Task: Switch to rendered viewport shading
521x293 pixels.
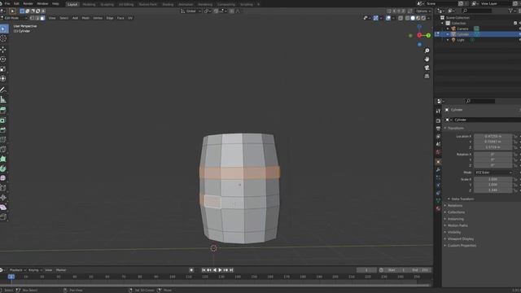Action: [x=423, y=18]
